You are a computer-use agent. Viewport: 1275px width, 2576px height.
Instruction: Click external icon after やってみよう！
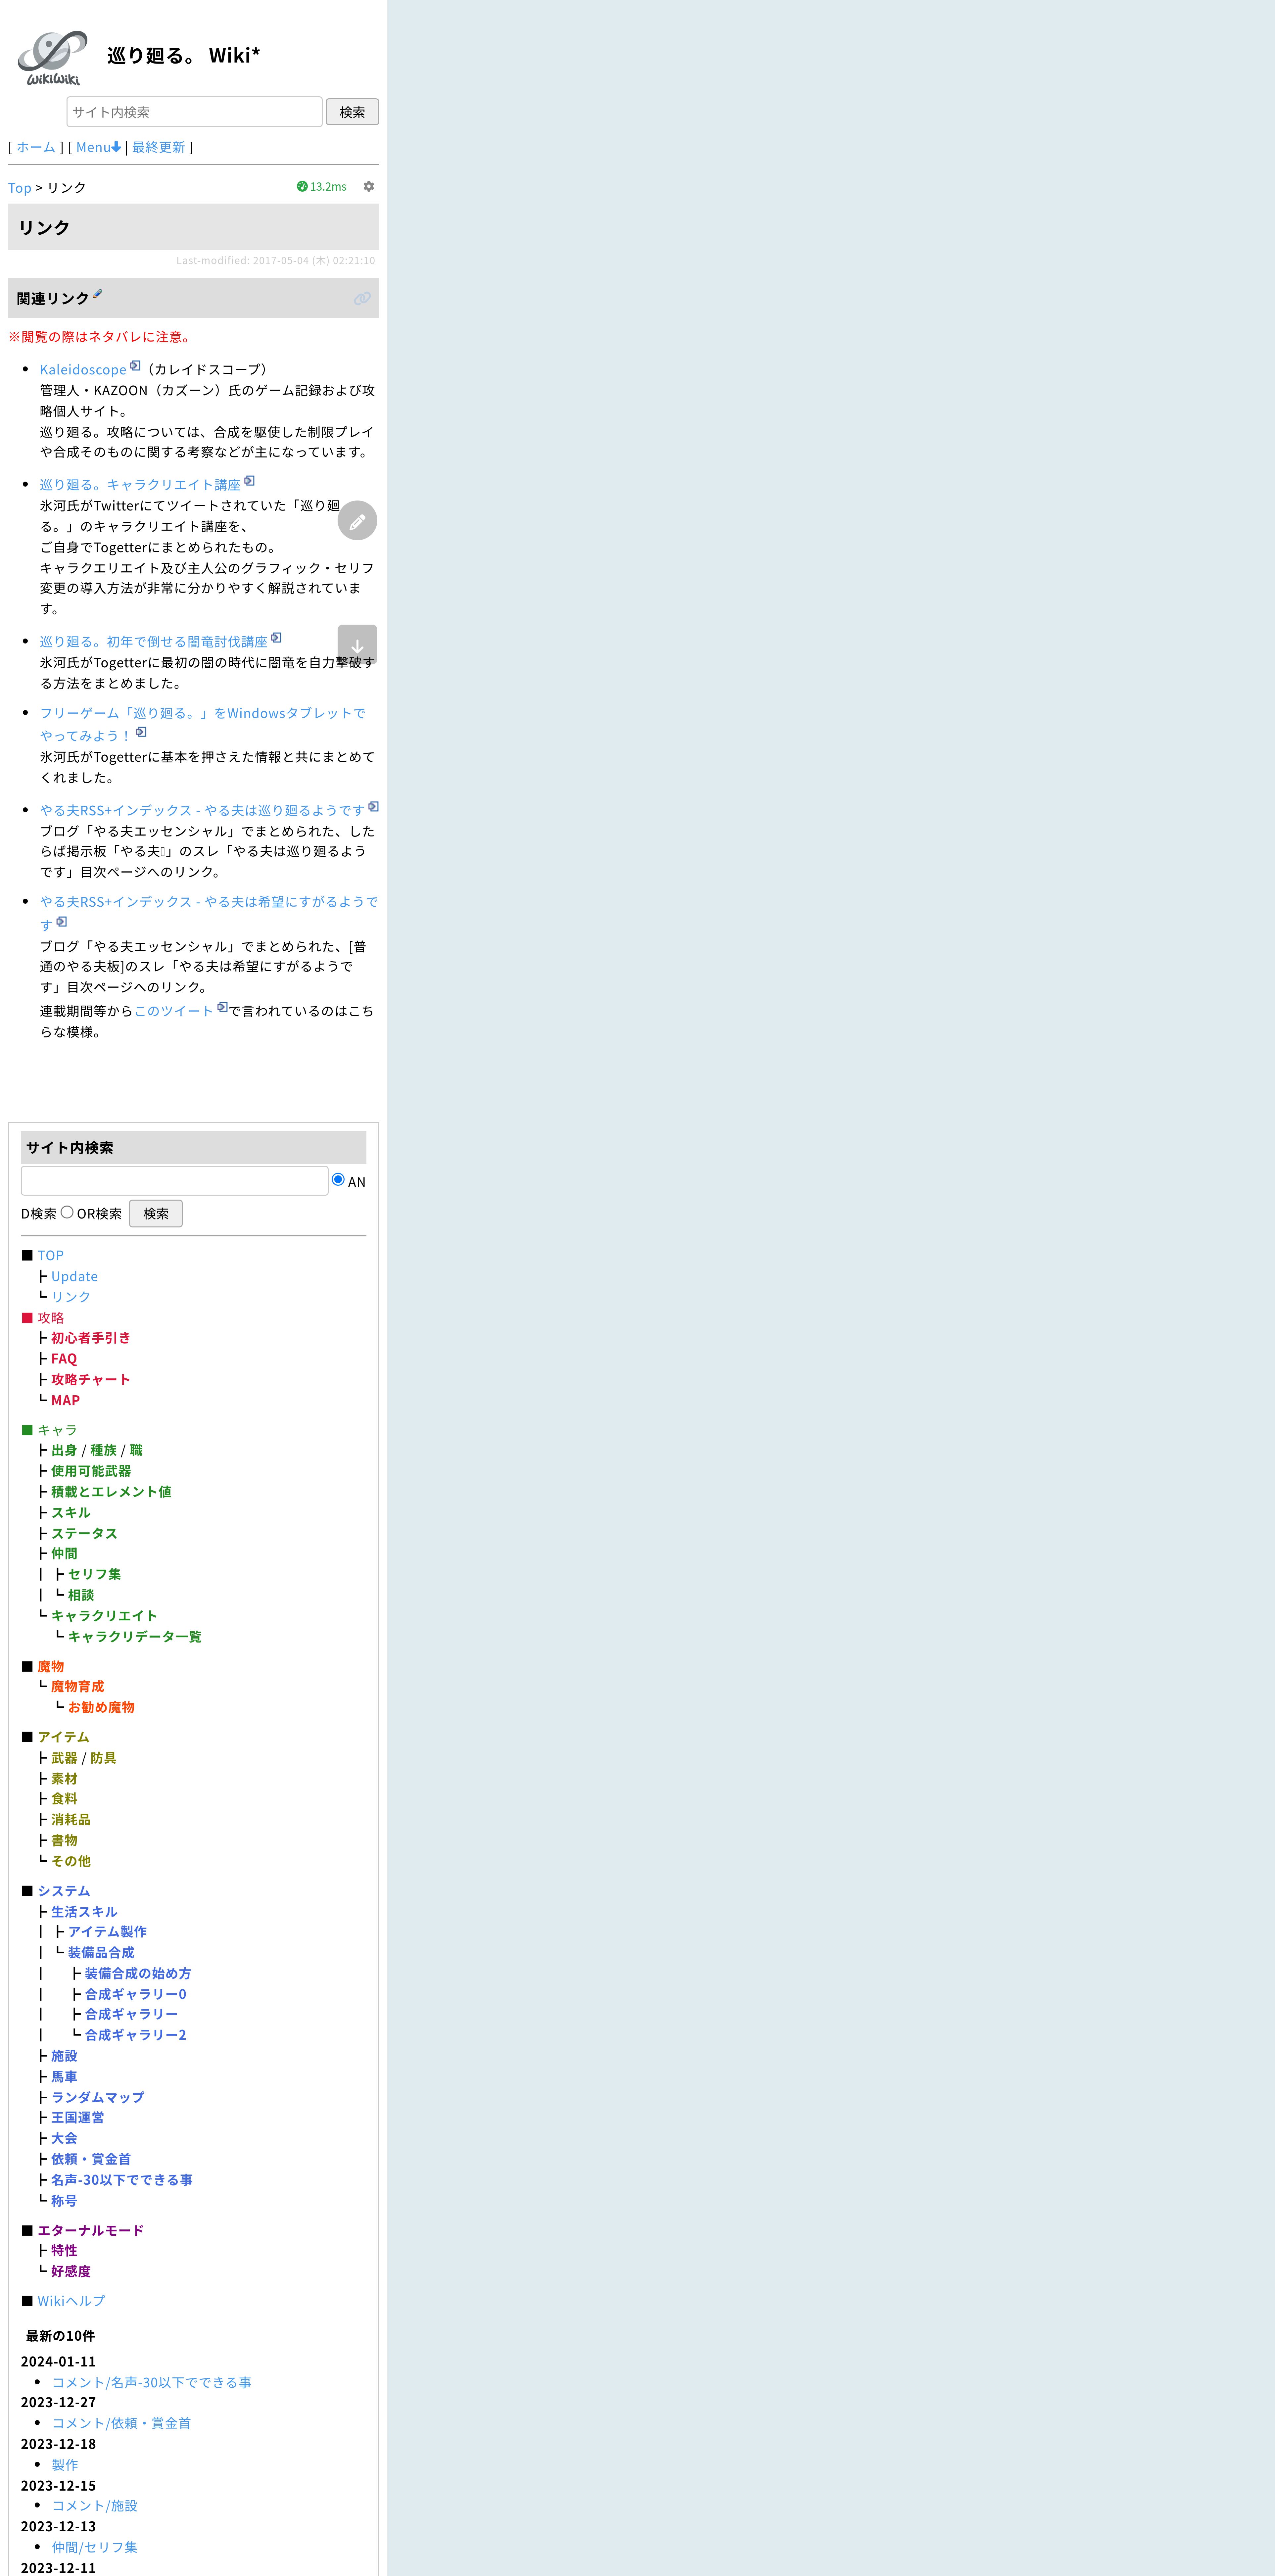(141, 732)
